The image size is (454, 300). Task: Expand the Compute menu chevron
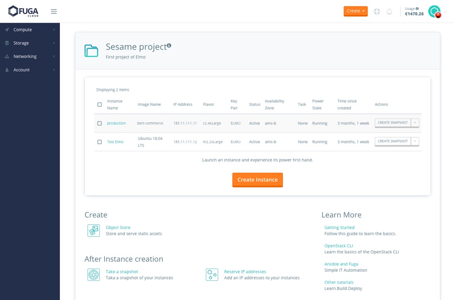[x=54, y=30]
